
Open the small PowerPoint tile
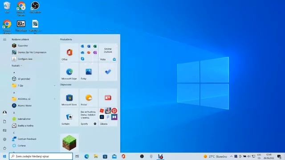point(89,52)
